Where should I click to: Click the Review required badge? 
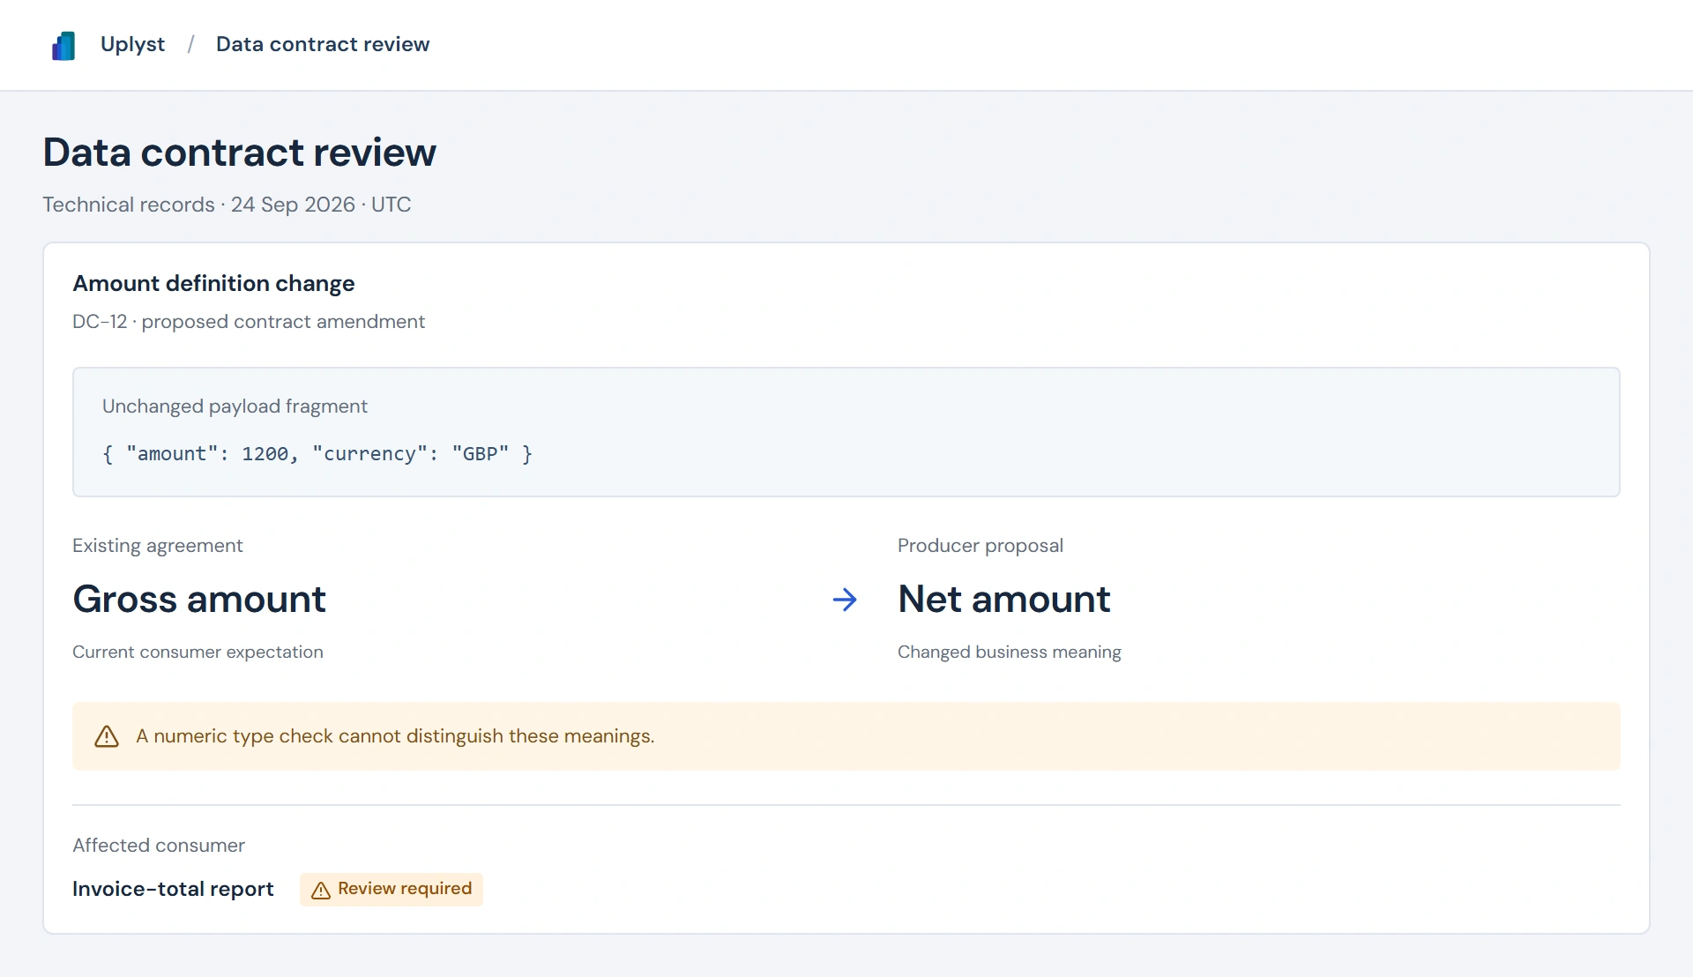point(392,889)
